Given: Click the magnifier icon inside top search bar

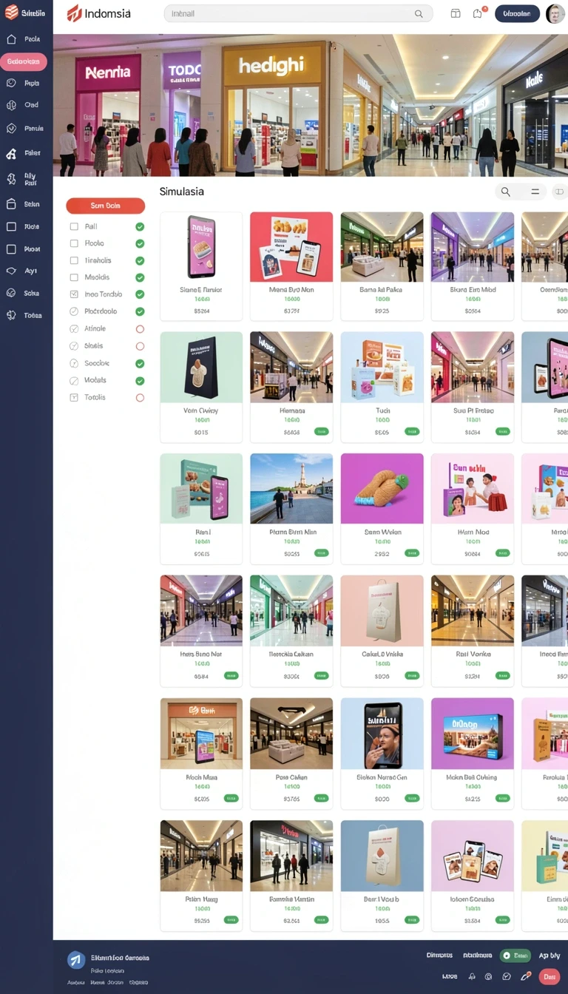Looking at the screenshot, I should (x=419, y=13).
